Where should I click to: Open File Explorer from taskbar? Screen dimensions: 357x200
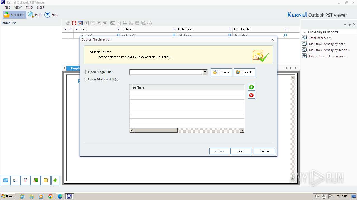pos(32,196)
